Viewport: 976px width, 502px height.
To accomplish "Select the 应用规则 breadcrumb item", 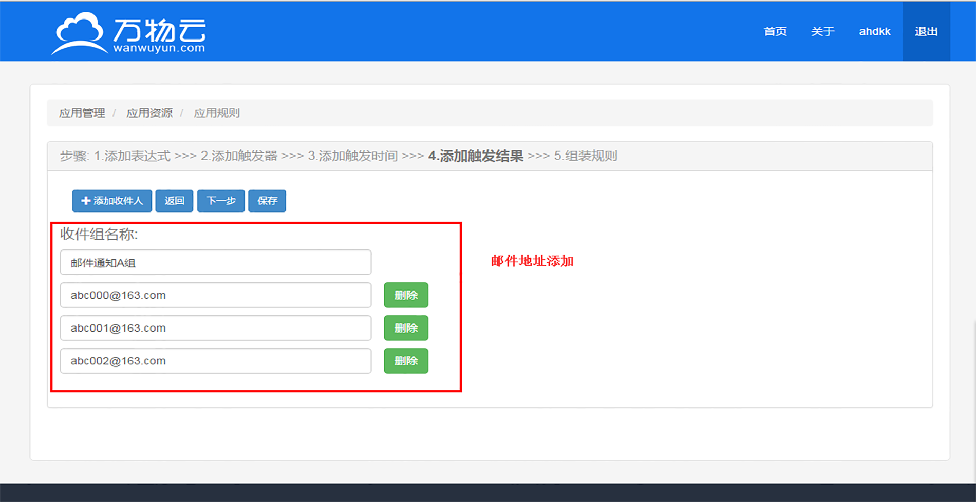I will pos(216,113).
